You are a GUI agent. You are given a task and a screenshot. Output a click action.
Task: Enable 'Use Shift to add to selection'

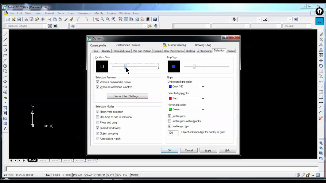pyautogui.click(x=98, y=117)
